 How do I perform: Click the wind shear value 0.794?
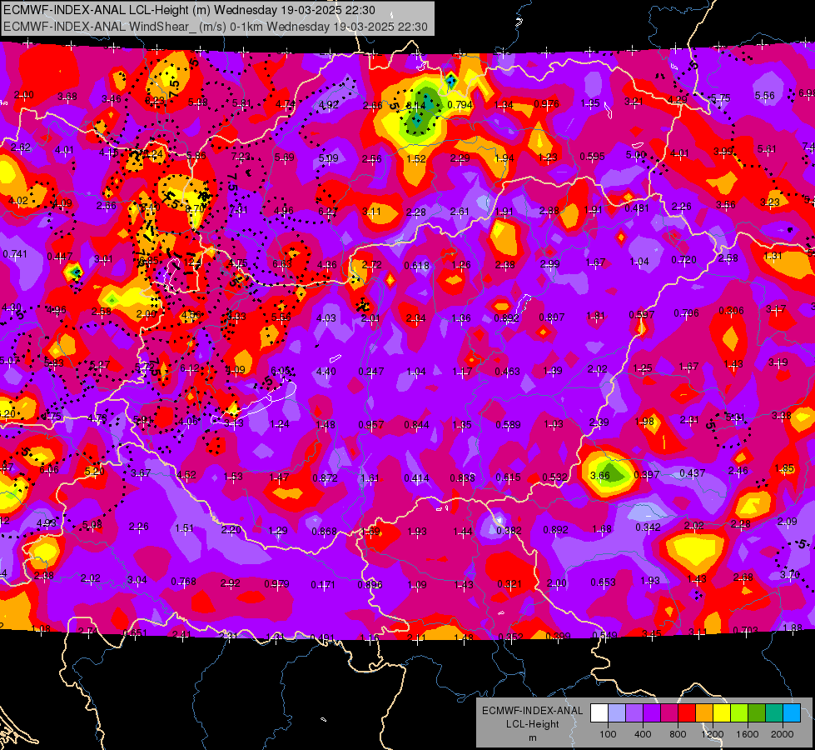tap(460, 105)
